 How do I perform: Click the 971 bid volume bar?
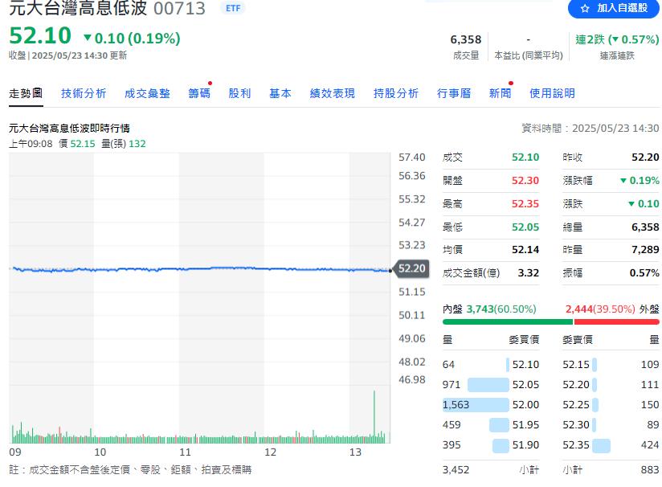pyautogui.click(x=488, y=384)
